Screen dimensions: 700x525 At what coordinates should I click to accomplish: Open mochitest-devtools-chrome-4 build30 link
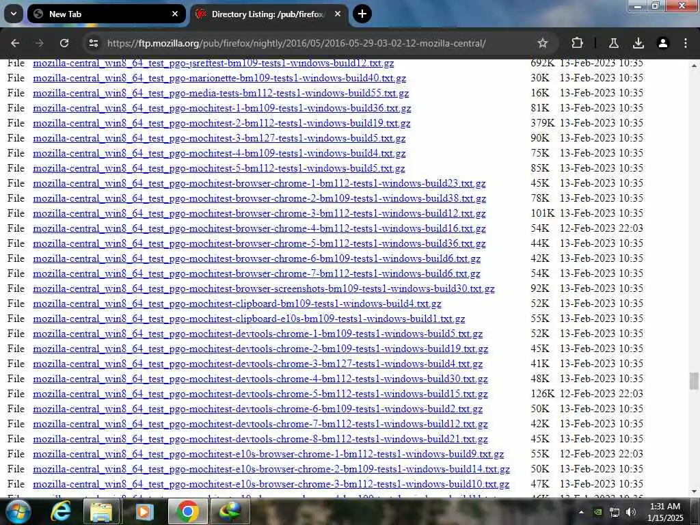coord(260,379)
